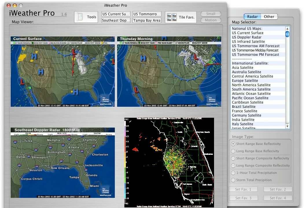Click the Set Fav. 1 button
Screen dimensions: 304x208
click(x=243, y=189)
